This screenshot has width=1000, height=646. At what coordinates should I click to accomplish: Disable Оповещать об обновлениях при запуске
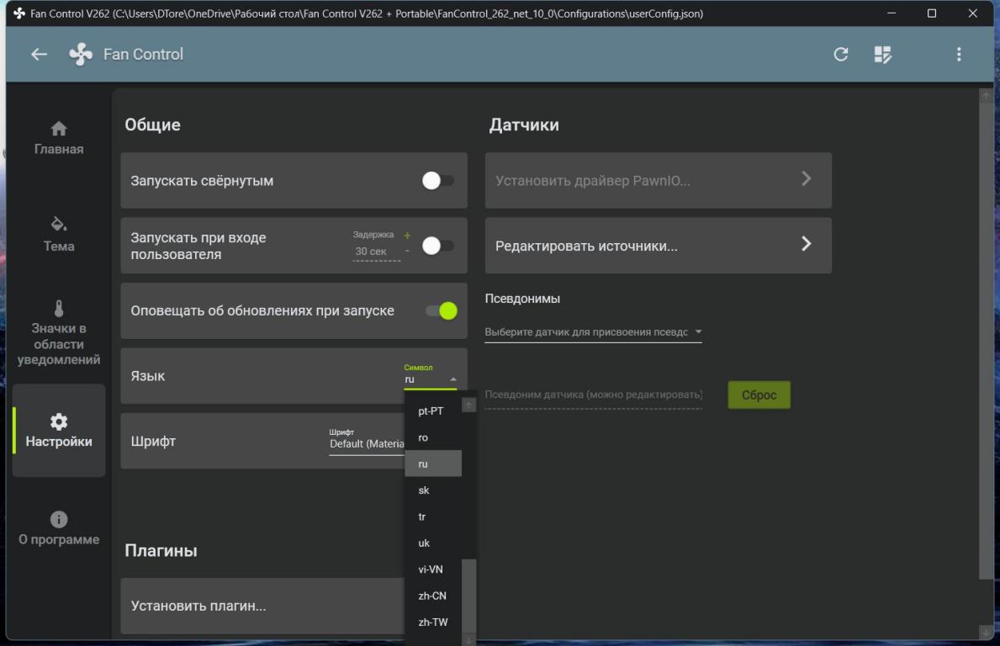point(441,310)
